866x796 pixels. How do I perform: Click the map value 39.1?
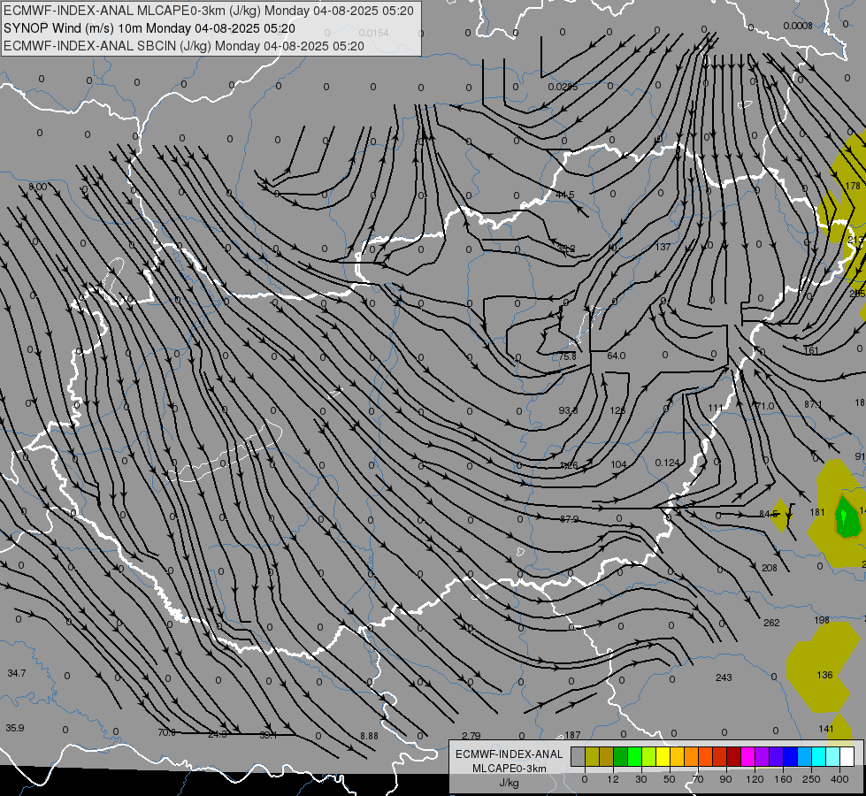(x=268, y=735)
